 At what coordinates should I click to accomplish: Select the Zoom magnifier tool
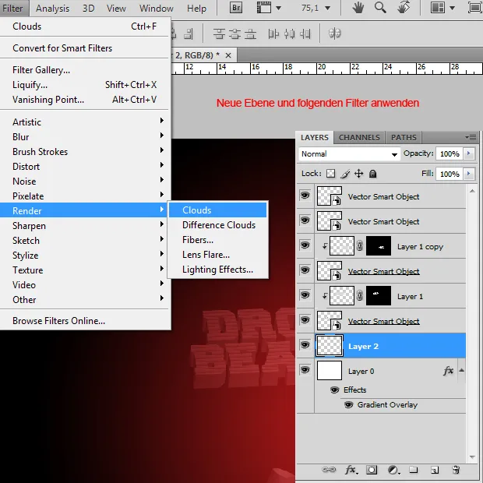(380, 9)
